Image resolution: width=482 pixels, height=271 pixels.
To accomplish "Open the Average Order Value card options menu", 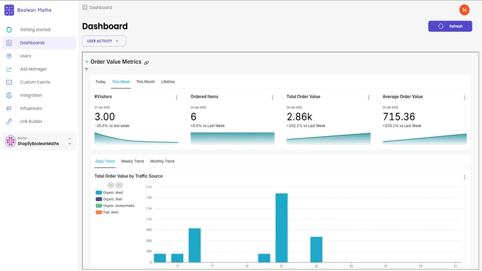I will tap(465, 98).
